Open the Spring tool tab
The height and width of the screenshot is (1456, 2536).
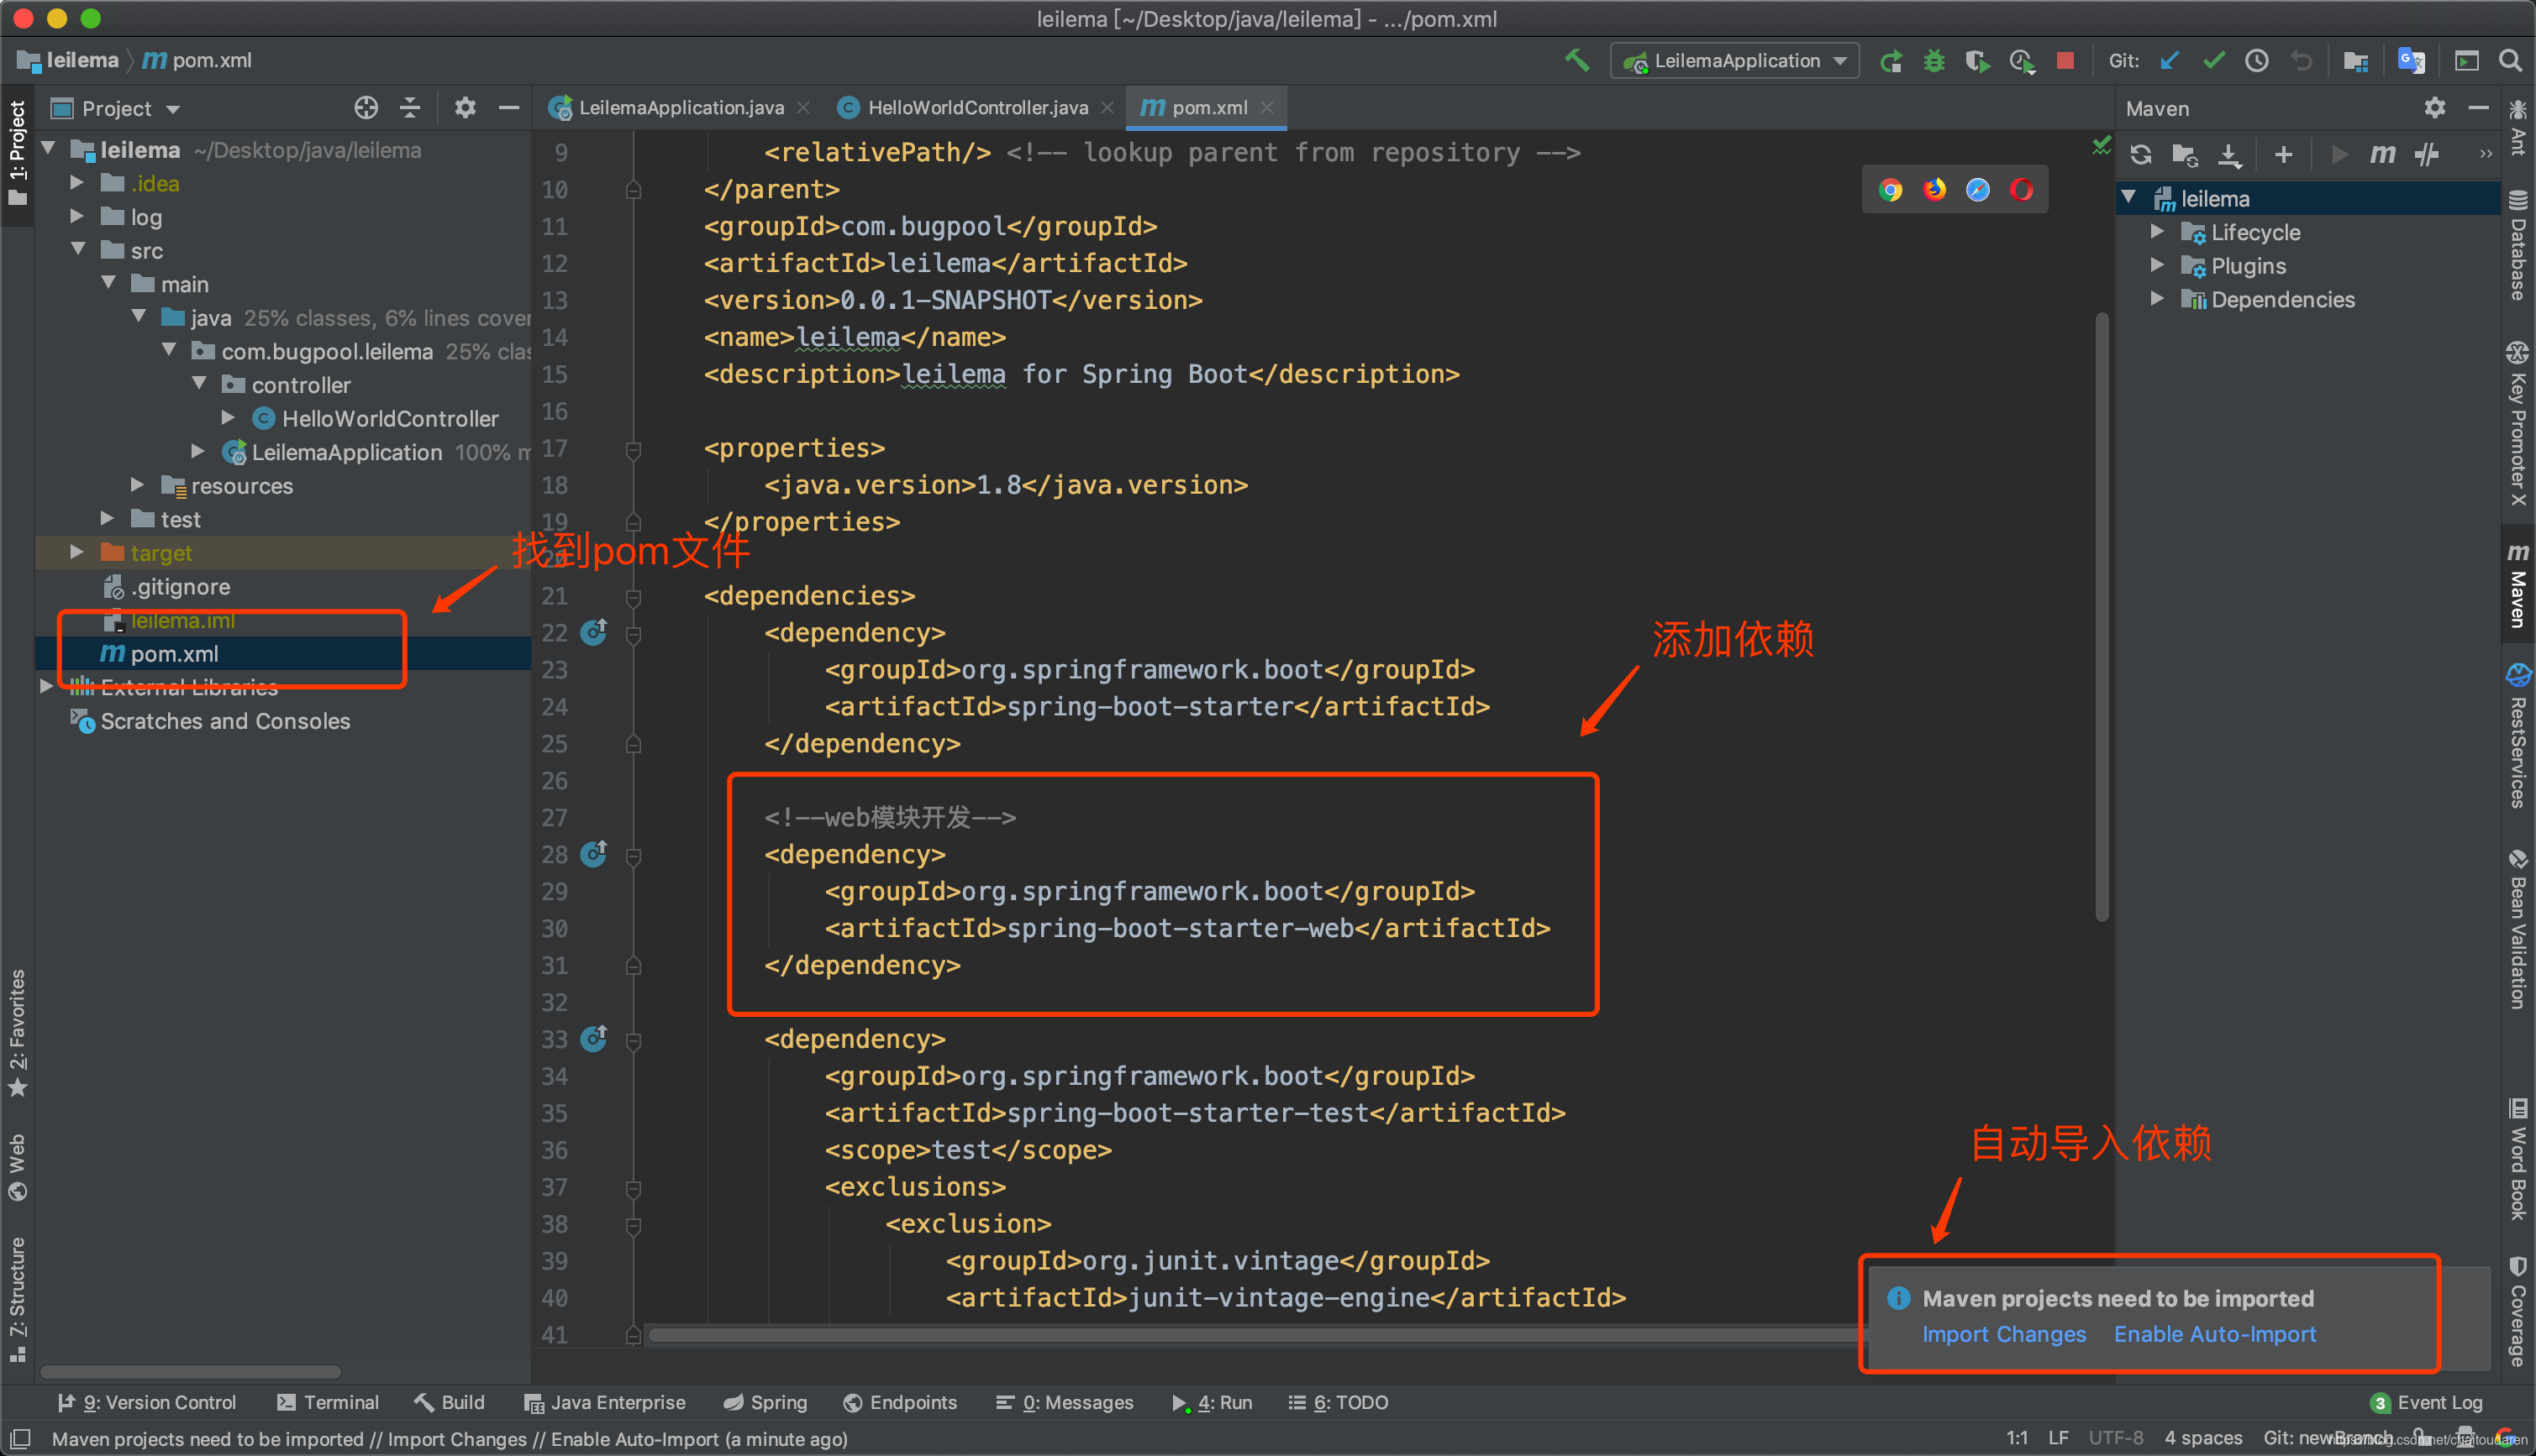(x=766, y=1402)
